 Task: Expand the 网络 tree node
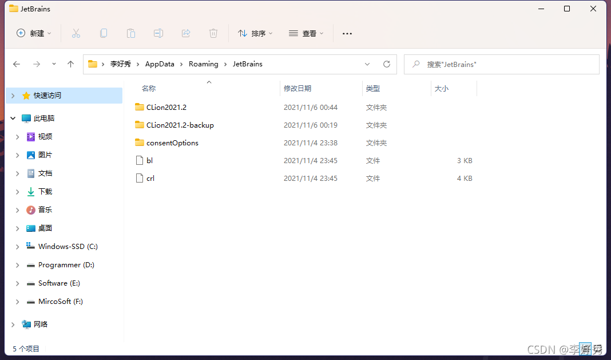coord(13,324)
